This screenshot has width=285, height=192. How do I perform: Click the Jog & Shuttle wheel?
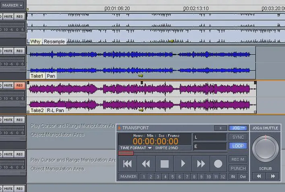click(x=265, y=149)
